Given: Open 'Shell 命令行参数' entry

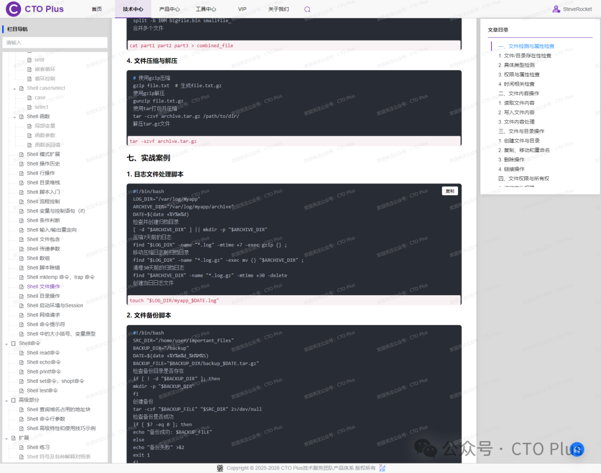Looking at the screenshot, I should [46, 419].
